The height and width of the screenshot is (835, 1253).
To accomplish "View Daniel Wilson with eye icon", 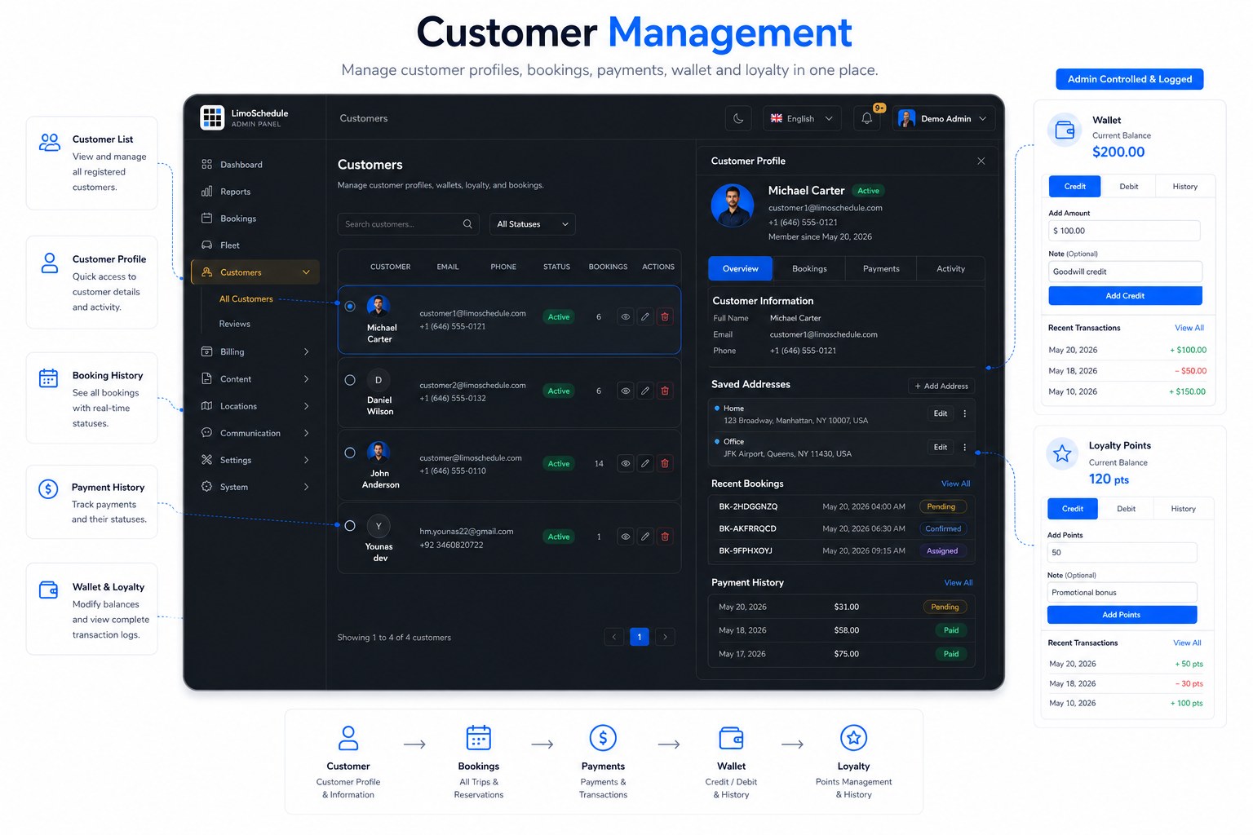I will point(626,391).
